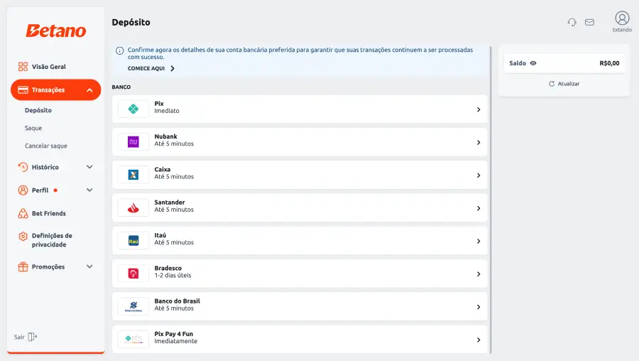Click the Visão Geral grid icon

tap(23, 67)
